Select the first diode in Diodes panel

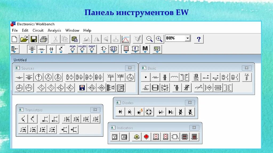point(120,112)
